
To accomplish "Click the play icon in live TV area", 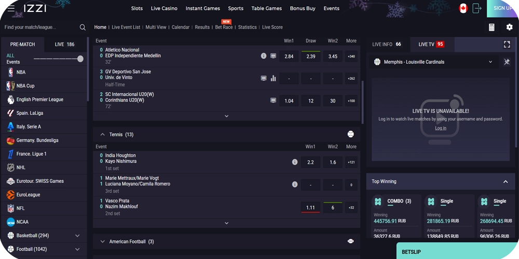I will coord(440,119).
